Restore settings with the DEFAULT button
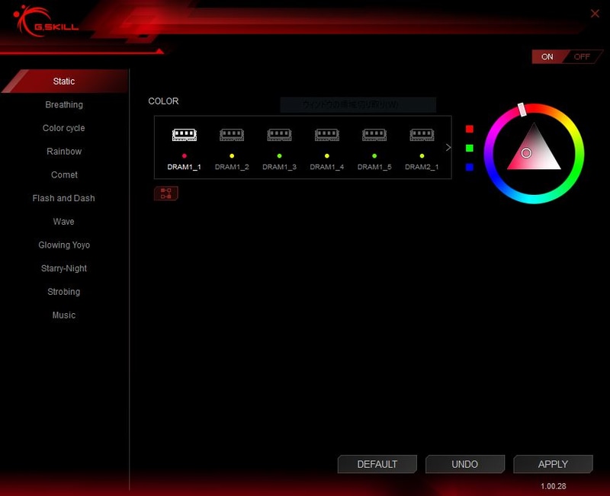610x496 pixels. (x=377, y=464)
